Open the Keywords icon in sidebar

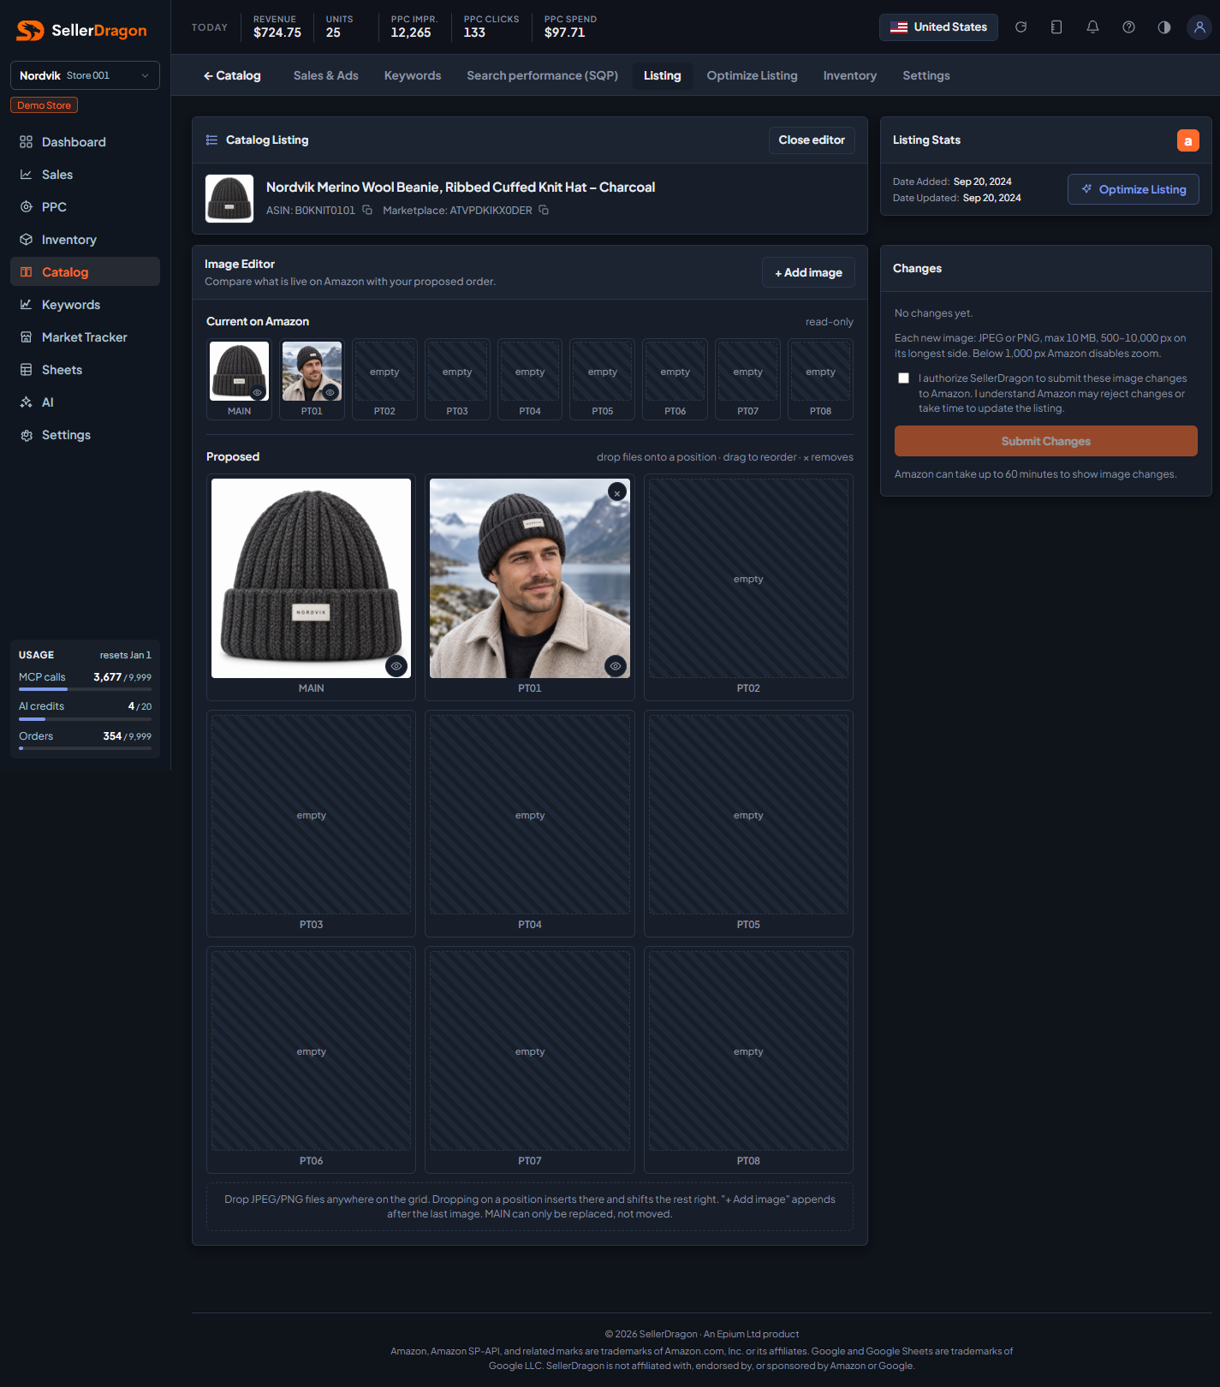click(x=27, y=305)
